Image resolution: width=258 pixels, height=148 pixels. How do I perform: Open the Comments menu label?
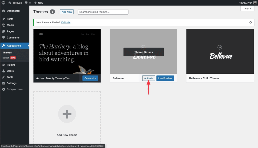pyautogui.click(x=13, y=38)
